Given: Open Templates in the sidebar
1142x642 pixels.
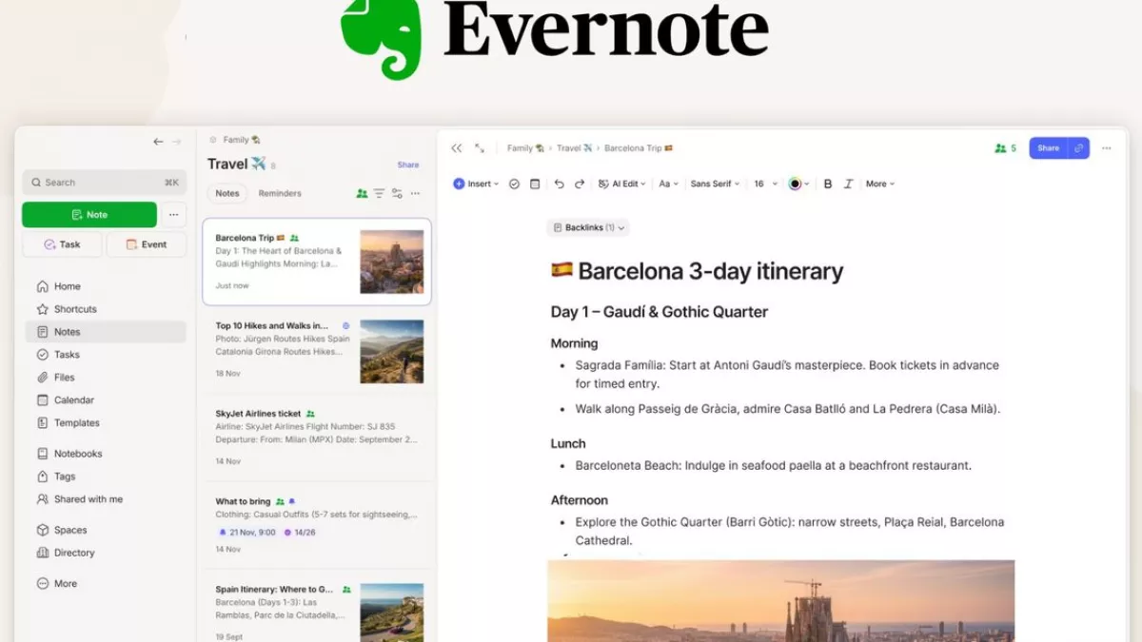Looking at the screenshot, I should 76,423.
